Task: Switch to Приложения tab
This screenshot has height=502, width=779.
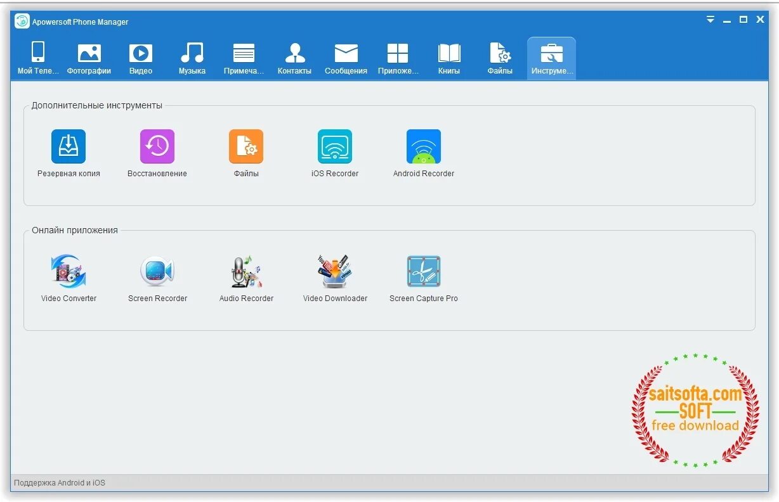Action: pyautogui.click(x=398, y=58)
